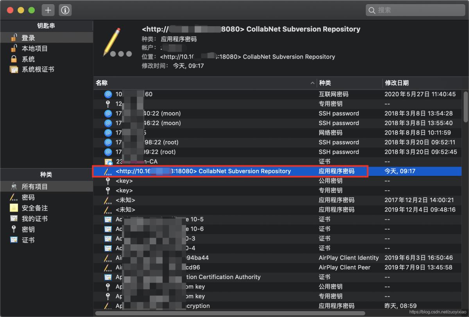Viewport: 469px width, 317px height.
Task: Select the certificate row ending 10-5
Action: pyautogui.click(x=278, y=219)
